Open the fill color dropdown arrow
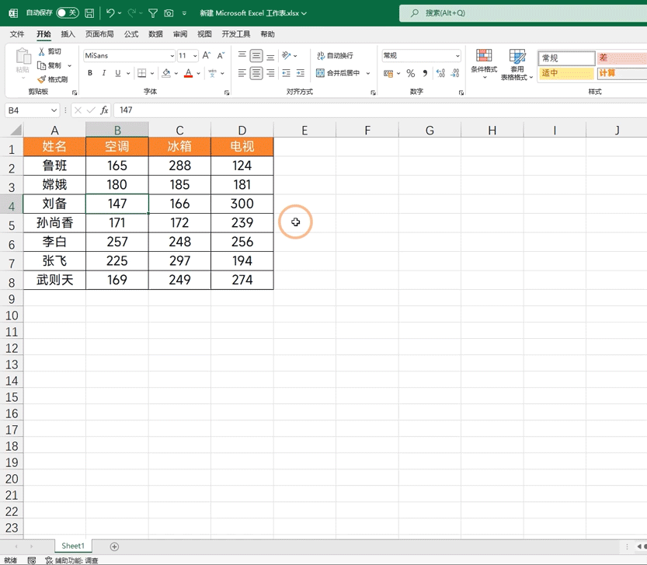Viewport: 647px width, 565px height. pos(176,74)
